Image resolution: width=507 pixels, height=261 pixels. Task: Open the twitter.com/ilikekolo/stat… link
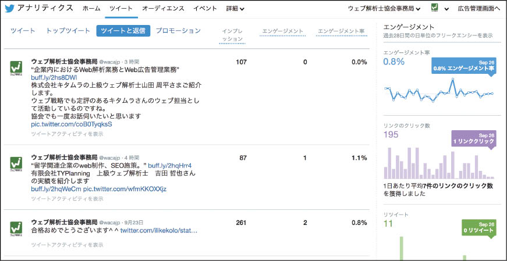(x=159, y=231)
